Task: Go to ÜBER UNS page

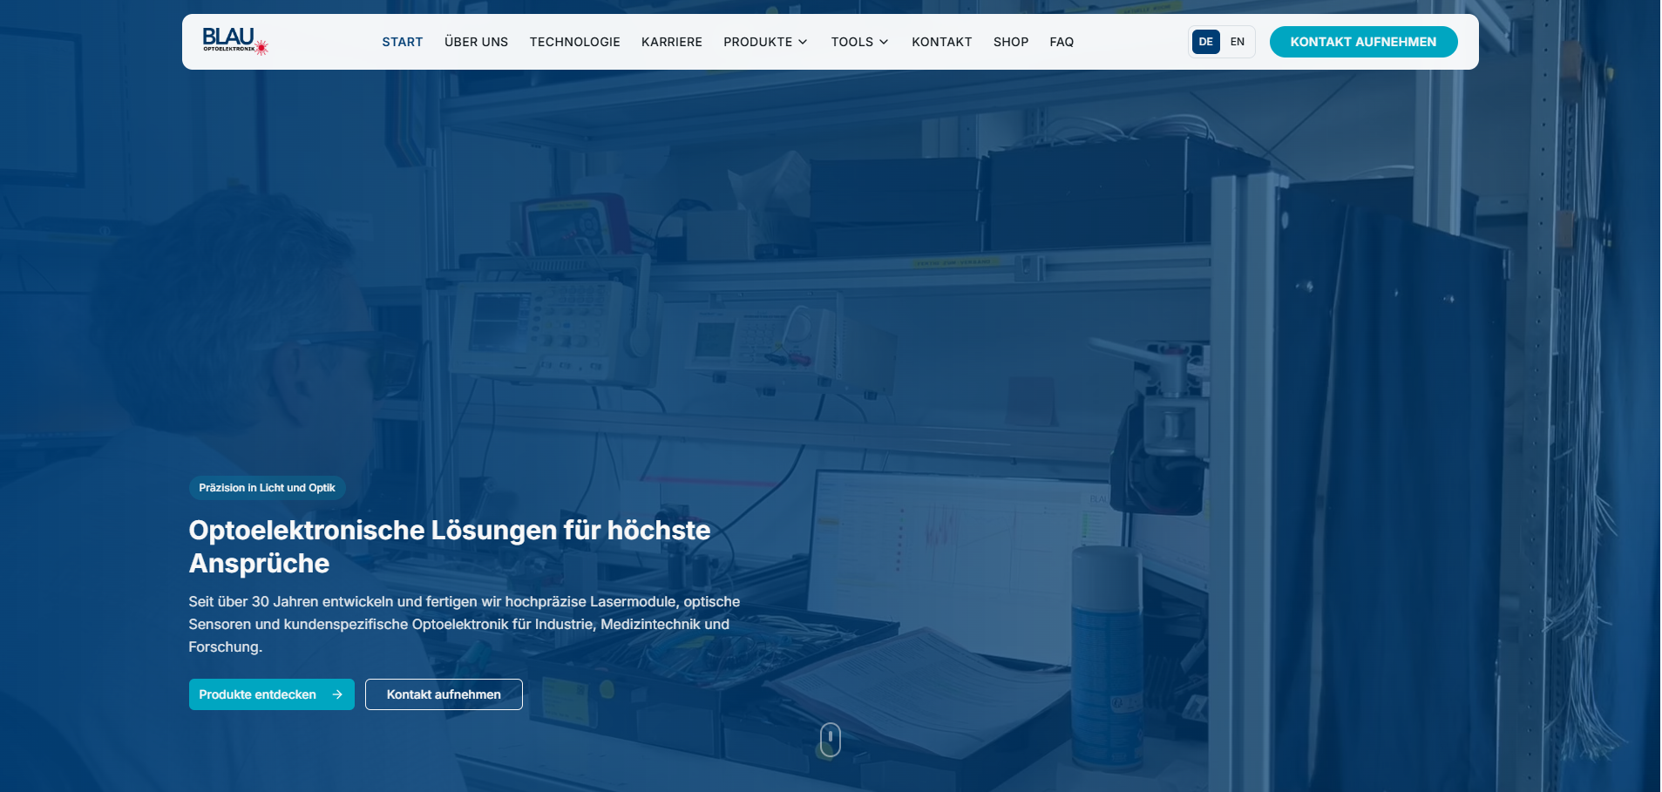Action: click(476, 42)
